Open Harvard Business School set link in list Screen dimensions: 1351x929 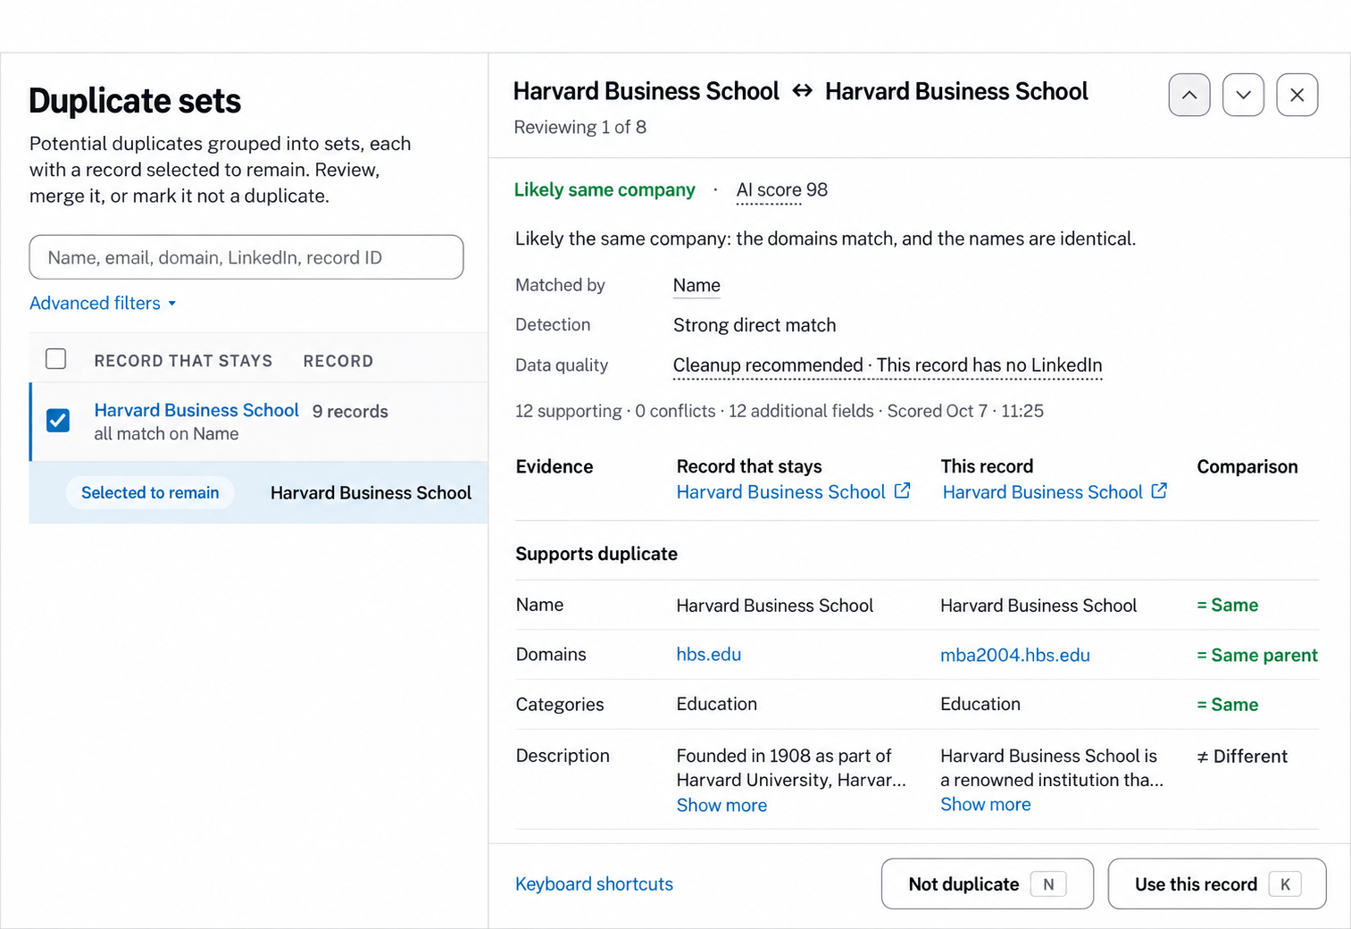tap(196, 410)
